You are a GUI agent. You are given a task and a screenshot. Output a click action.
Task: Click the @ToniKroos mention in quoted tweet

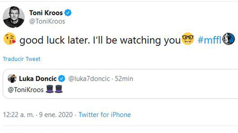tap(25, 90)
